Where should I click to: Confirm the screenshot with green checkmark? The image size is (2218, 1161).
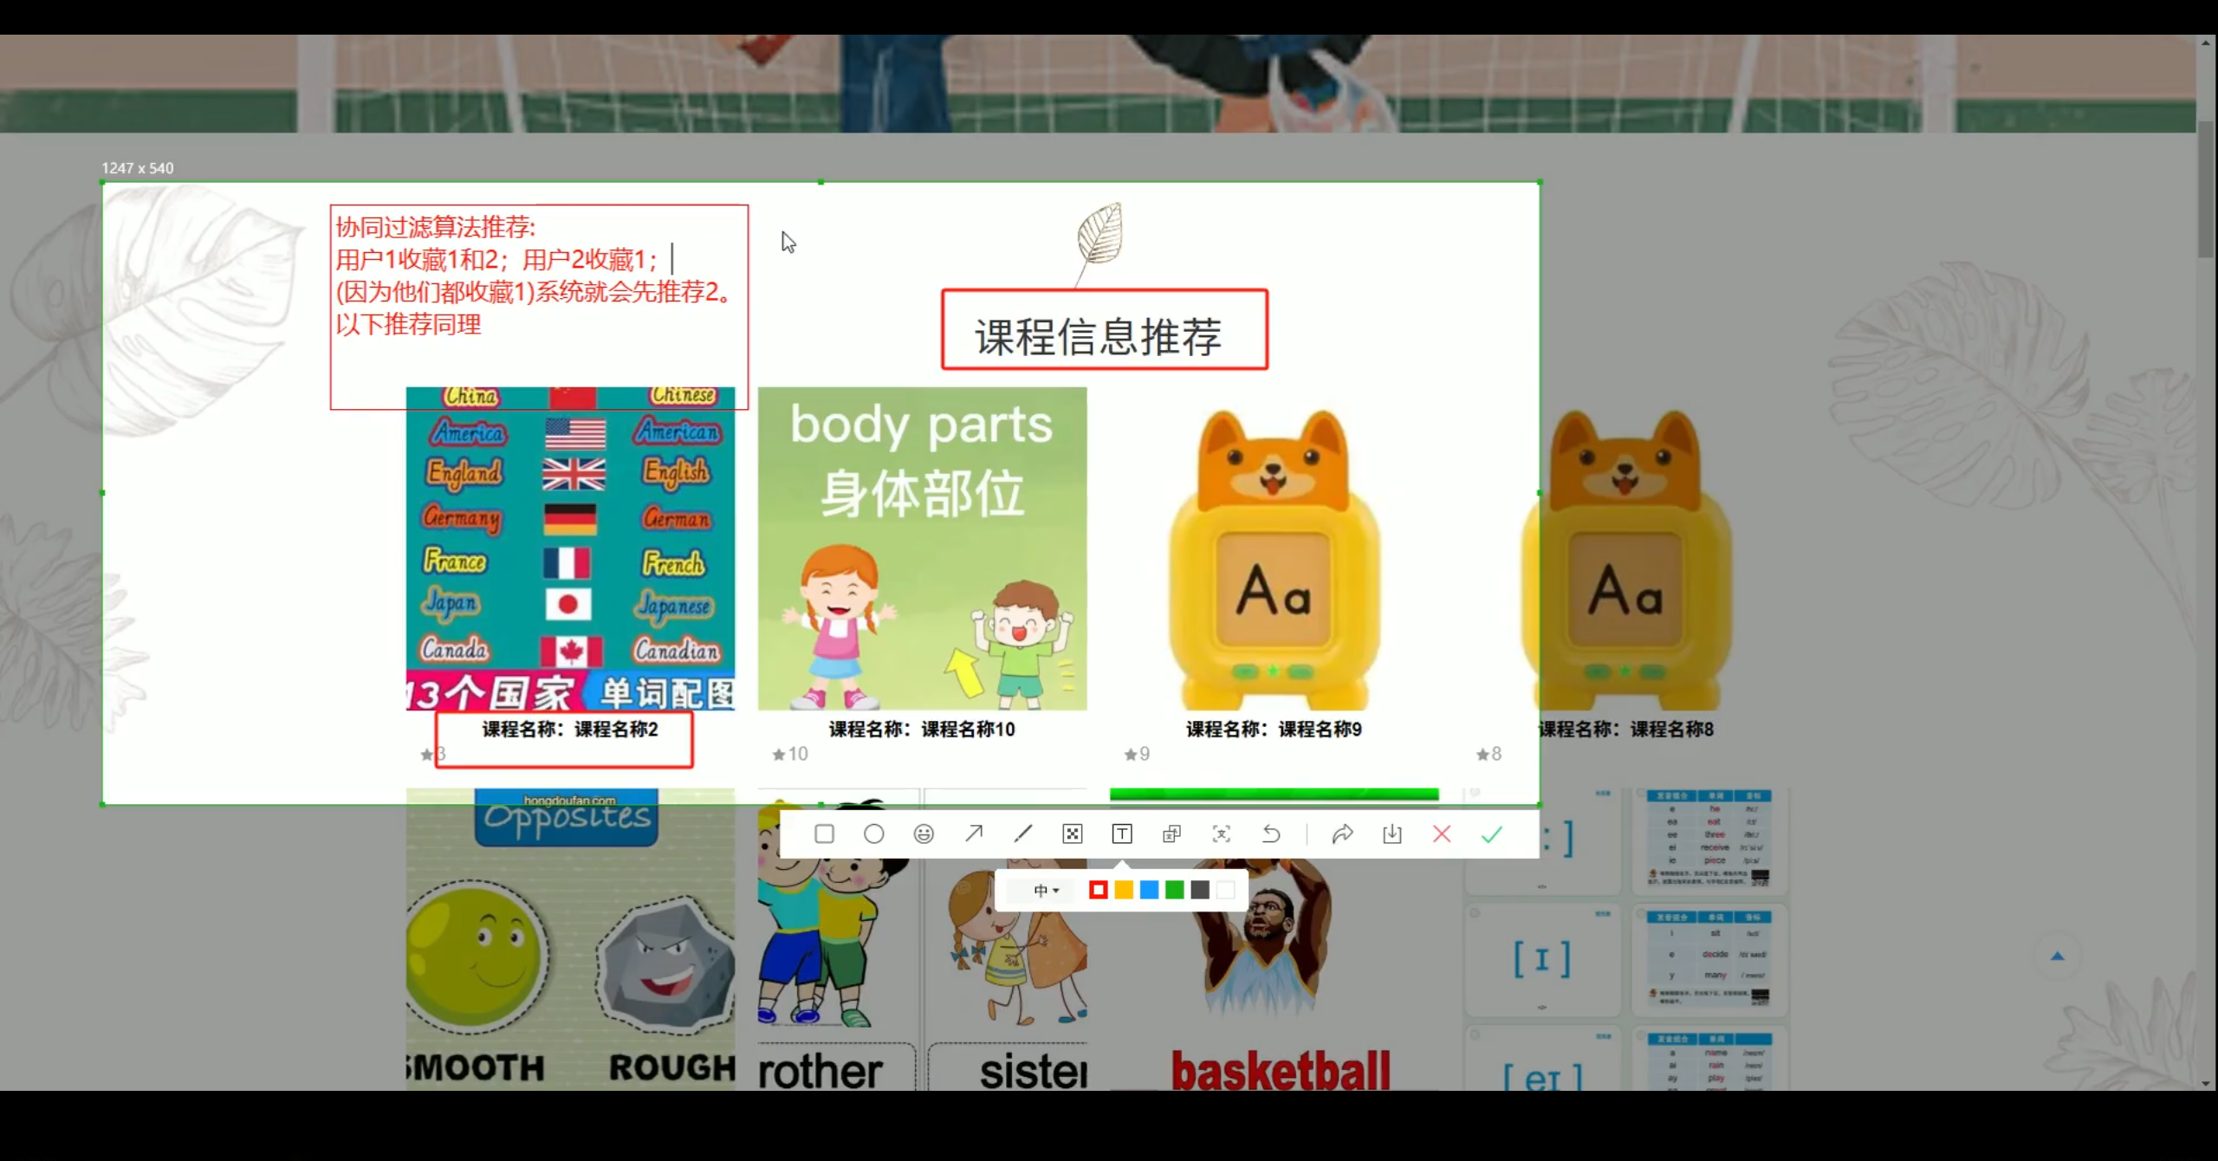(1492, 834)
